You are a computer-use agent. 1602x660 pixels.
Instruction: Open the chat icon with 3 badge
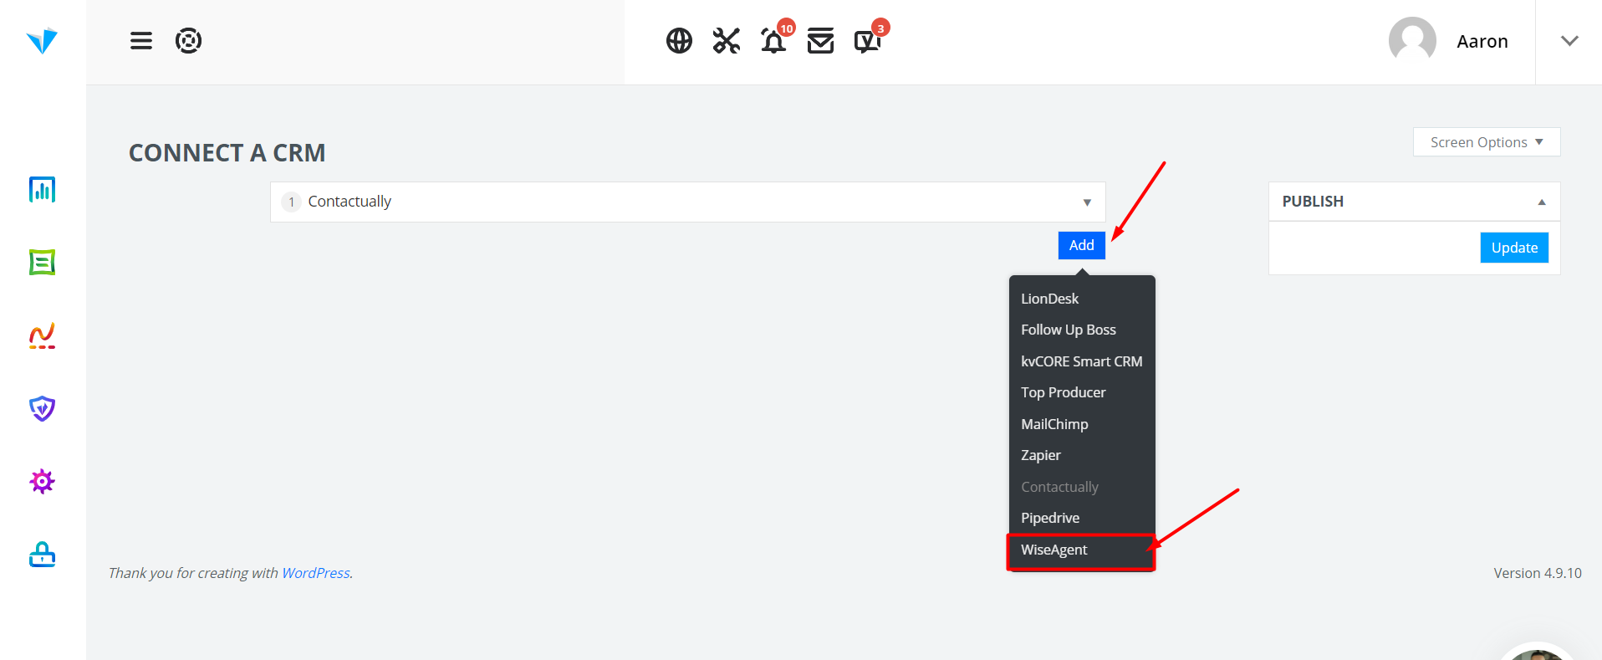tap(870, 38)
